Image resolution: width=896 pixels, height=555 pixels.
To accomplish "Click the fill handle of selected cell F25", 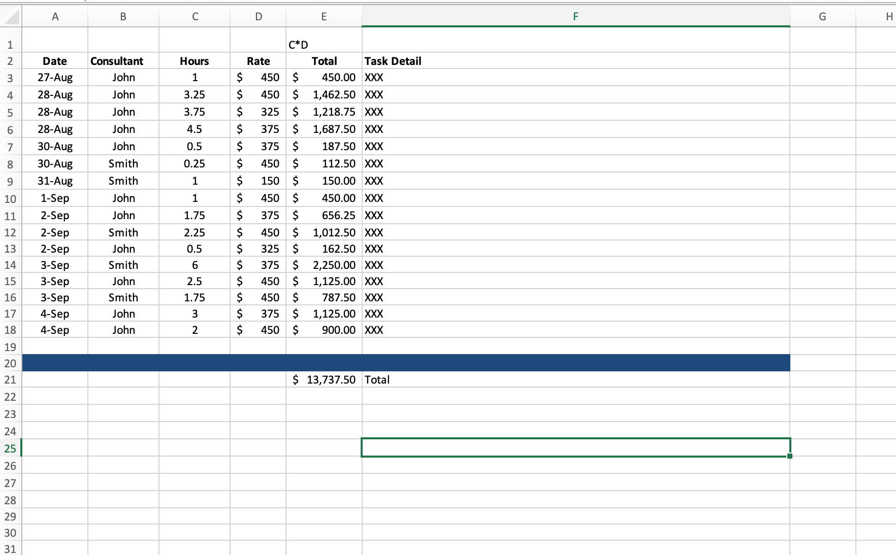I will [789, 456].
